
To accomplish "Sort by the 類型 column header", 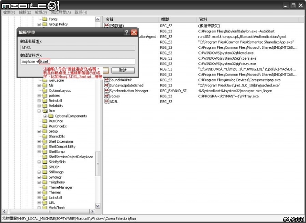I will (177, 20).
